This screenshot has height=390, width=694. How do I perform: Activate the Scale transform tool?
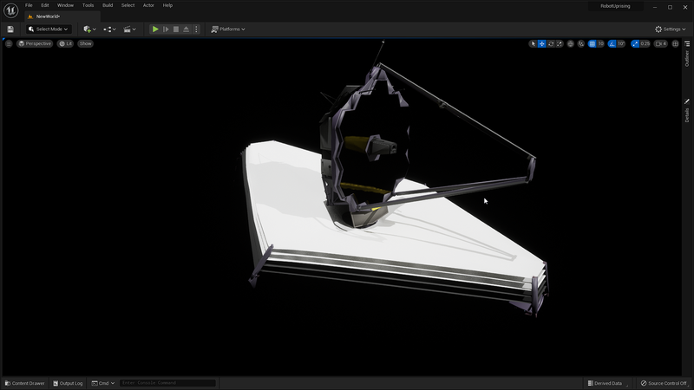560,43
